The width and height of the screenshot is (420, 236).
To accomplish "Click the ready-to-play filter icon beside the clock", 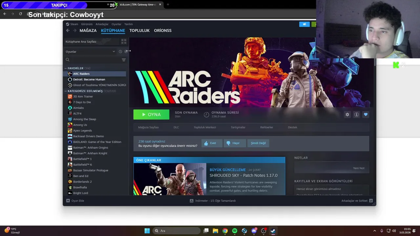I will pos(126,51).
